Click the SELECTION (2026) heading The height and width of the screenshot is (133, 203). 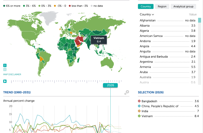click(151, 92)
